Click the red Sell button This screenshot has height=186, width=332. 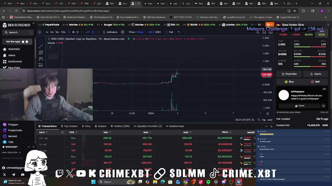315,82
